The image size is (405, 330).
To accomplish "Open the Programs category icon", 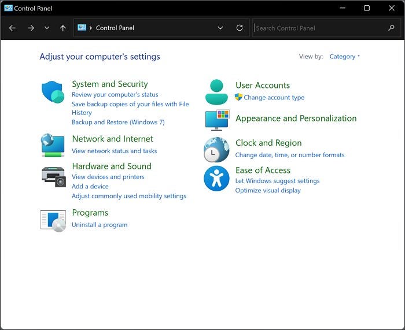I will [x=53, y=220].
